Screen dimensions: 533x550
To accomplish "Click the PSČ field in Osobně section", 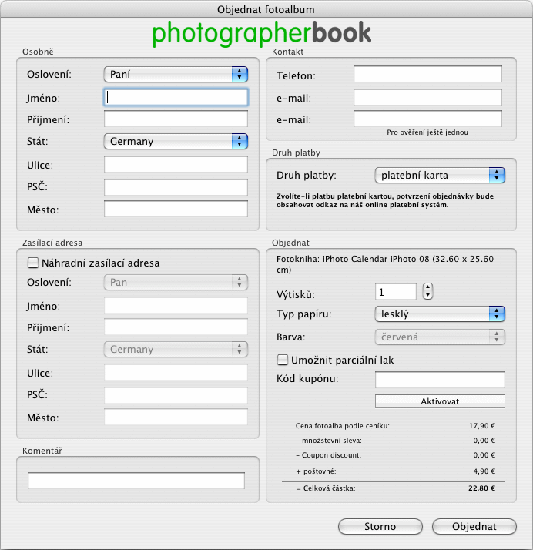I will (x=176, y=187).
